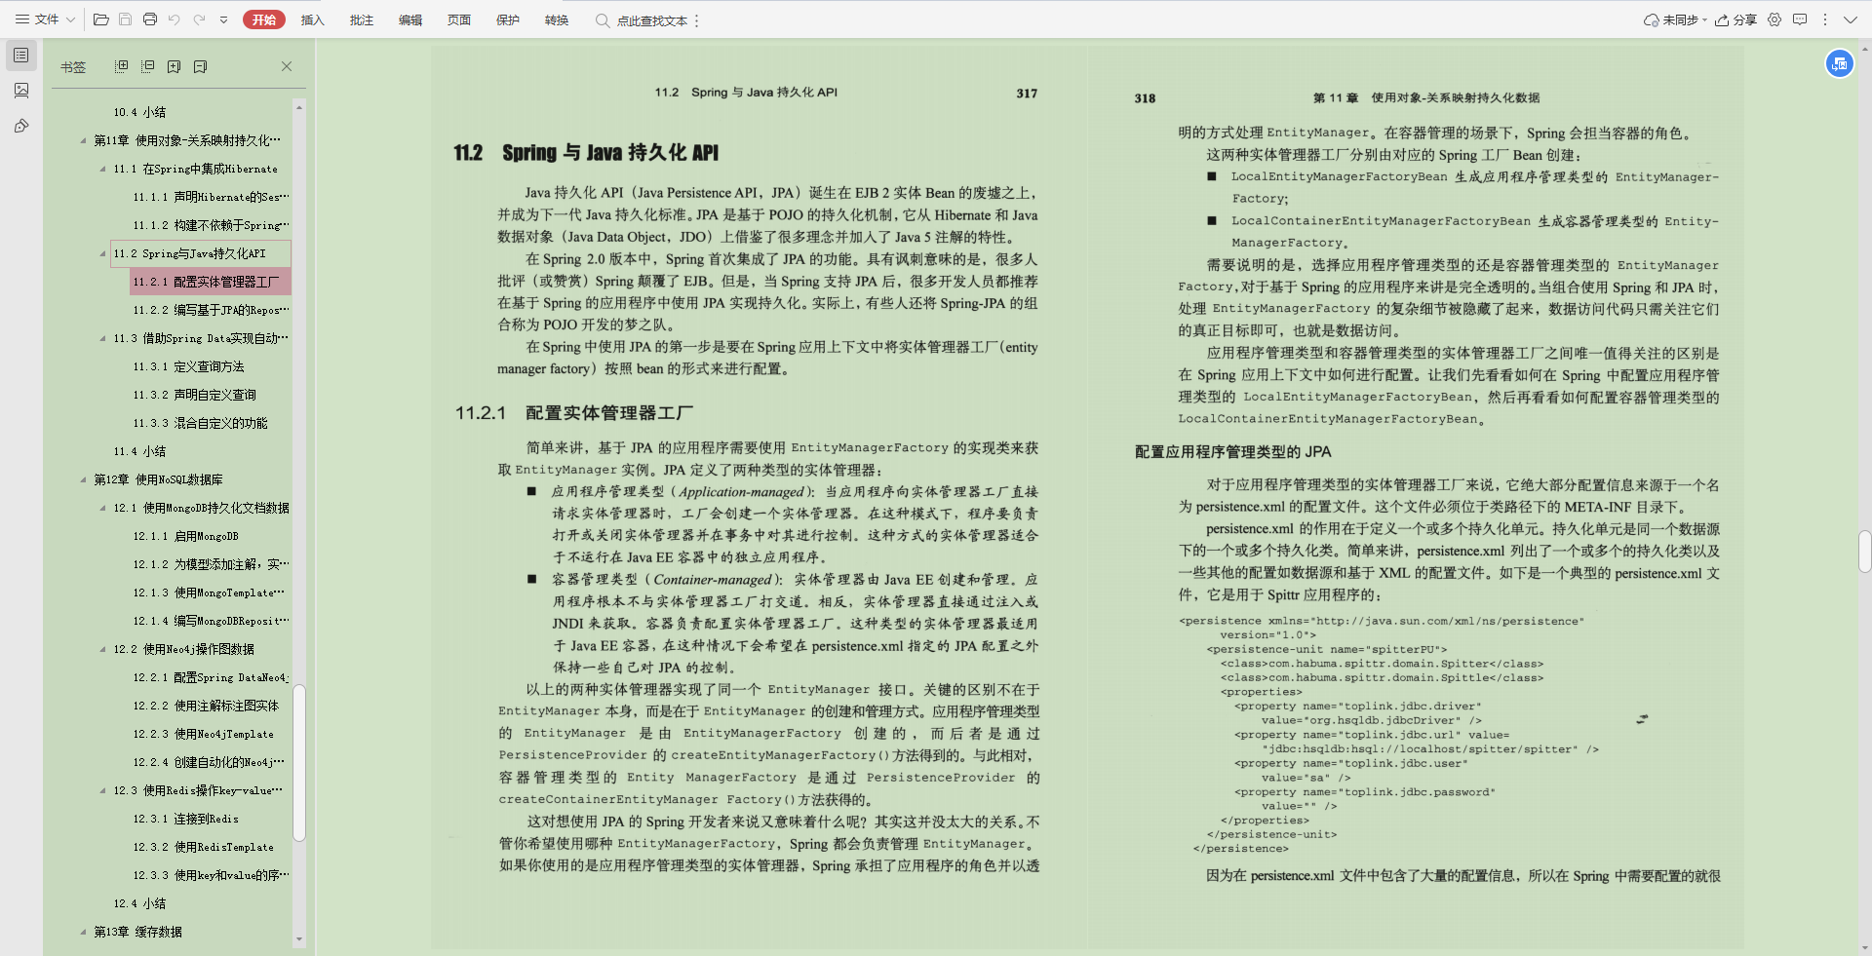Open the 文件 menu dropdown arrow
The width and height of the screenshot is (1872, 956).
[x=69, y=19]
